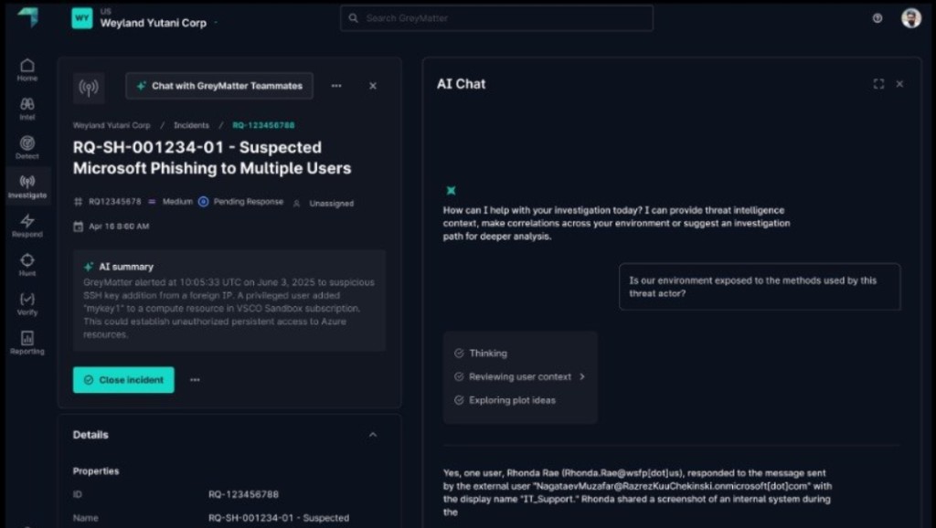The height and width of the screenshot is (528, 936).
Task: Click the Properties heading
Action: [x=95, y=470]
